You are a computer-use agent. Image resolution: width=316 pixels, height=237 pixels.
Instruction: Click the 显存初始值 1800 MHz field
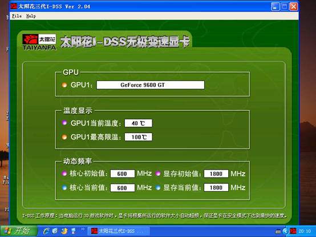coord(216,174)
